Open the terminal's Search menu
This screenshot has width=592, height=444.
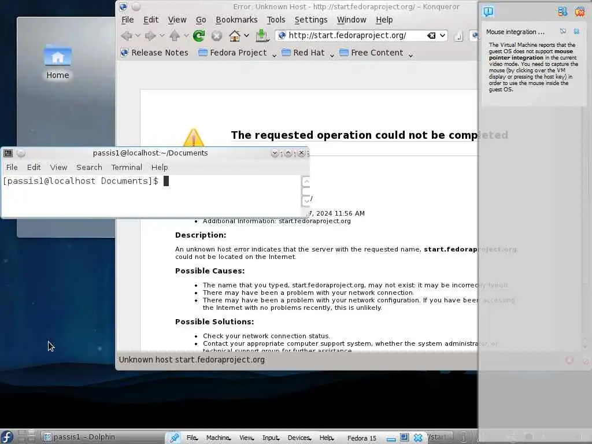click(89, 167)
